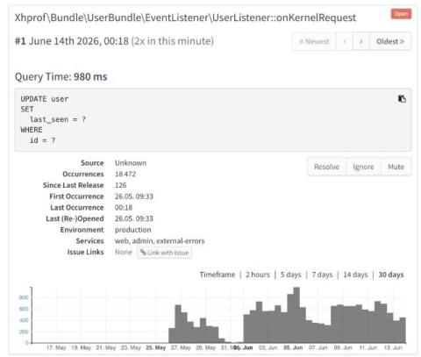This screenshot has width=421, height=357.
Task: Click the Open status badge
Action: tap(401, 14)
